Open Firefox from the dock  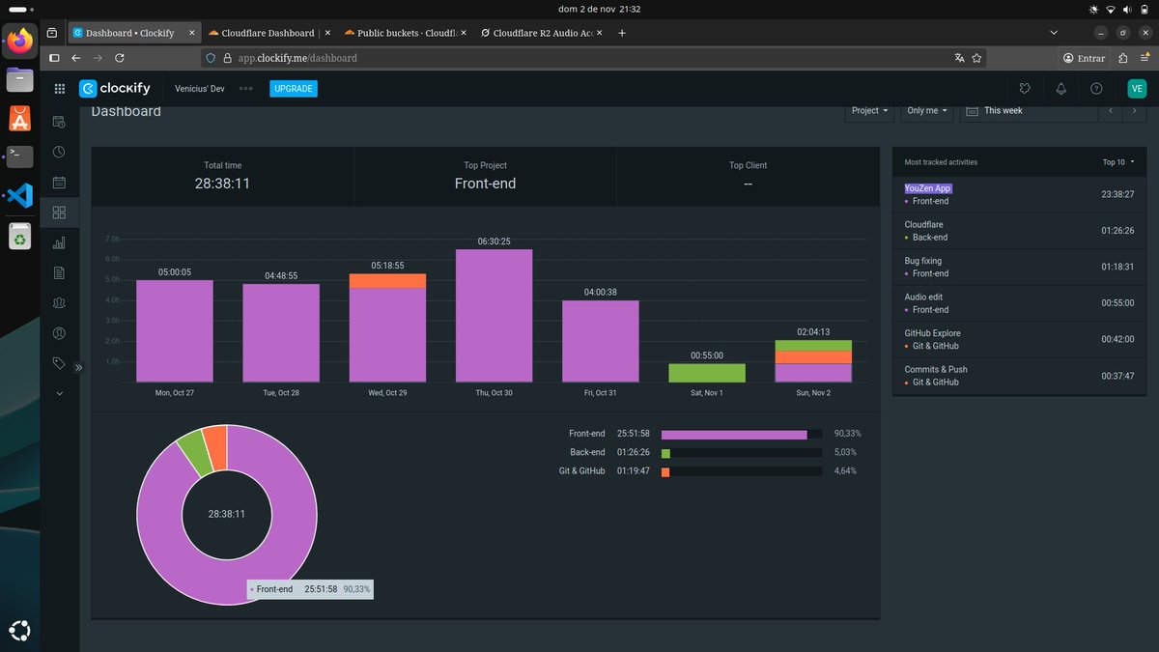tap(20, 41)
